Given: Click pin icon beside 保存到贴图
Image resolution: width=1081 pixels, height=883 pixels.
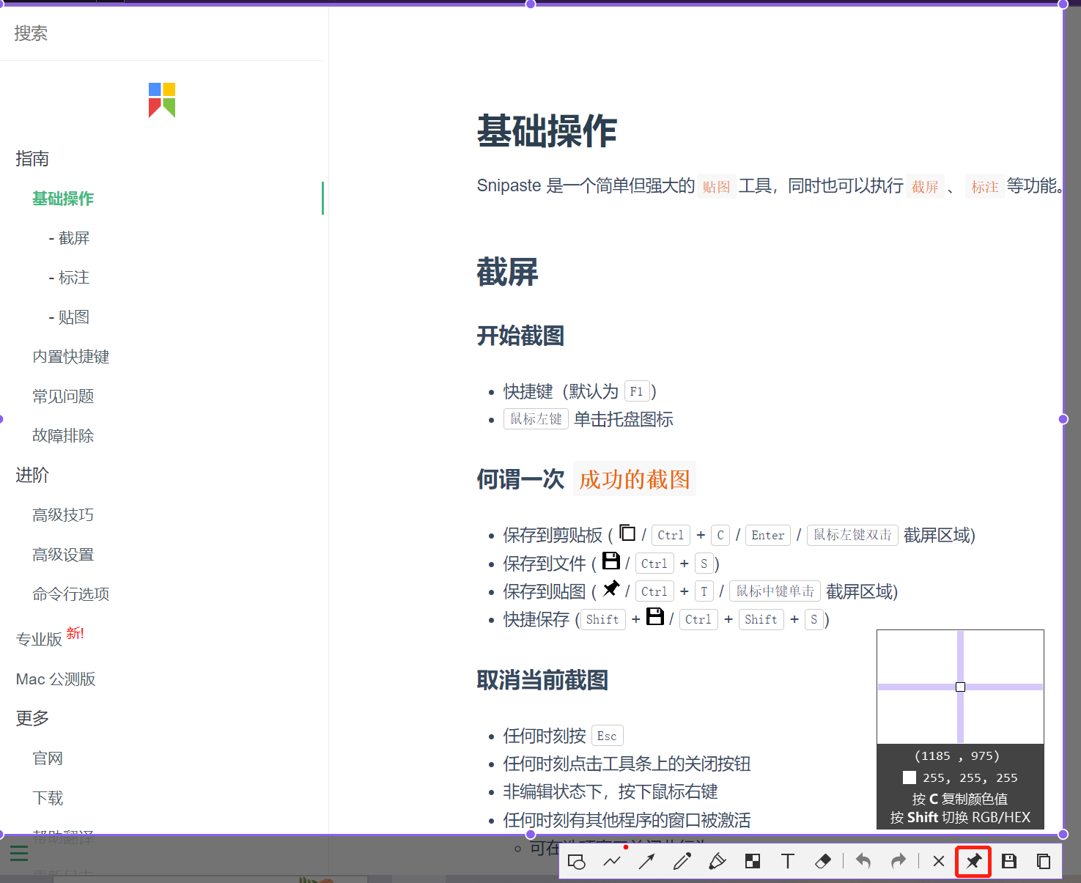Looking at the screenshot, I should click(611, 588).
